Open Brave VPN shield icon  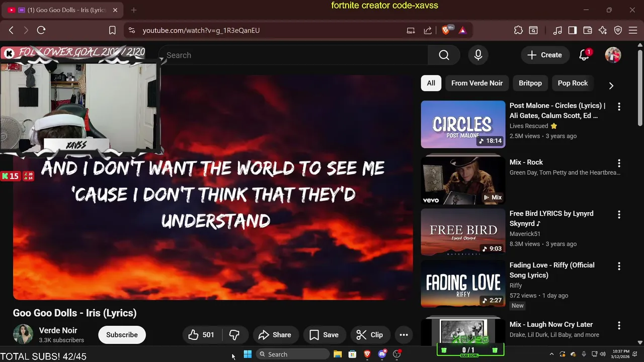pos(618,30)
